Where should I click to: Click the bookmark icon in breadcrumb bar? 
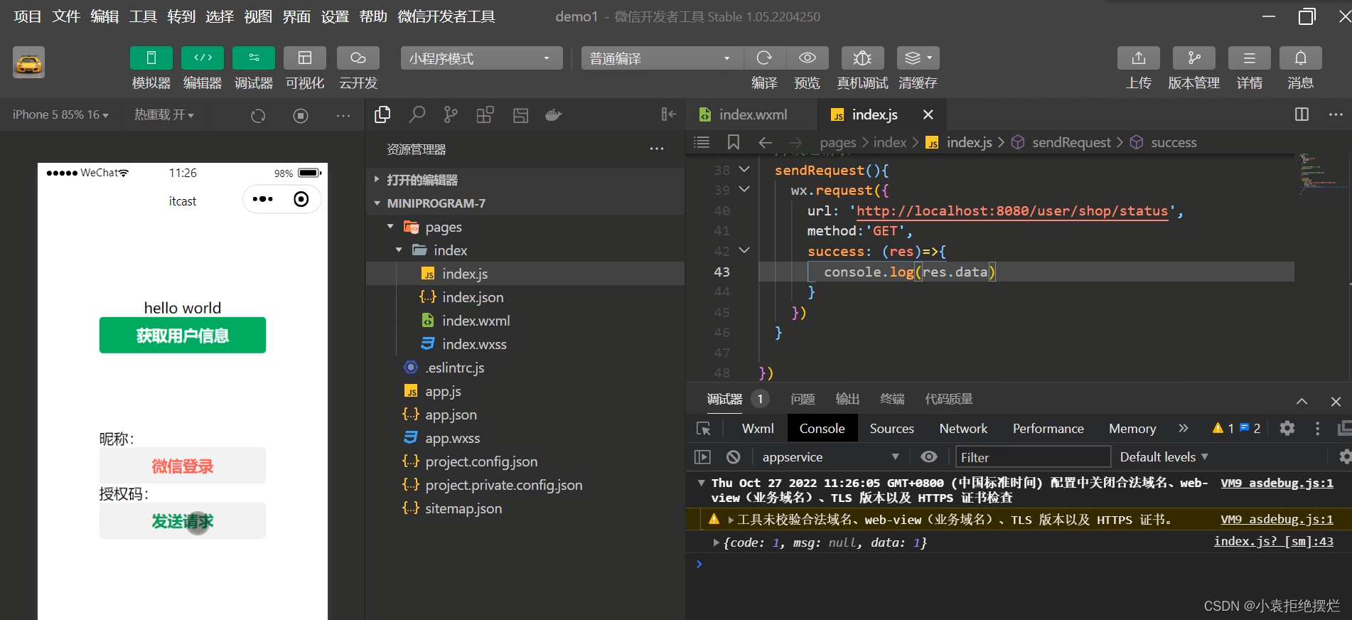pyautogui.click(x=734, y=142)
